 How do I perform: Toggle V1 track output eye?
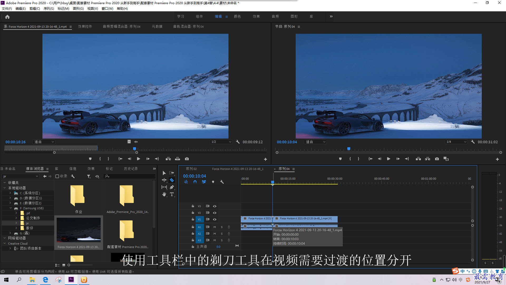click(215, 219)
